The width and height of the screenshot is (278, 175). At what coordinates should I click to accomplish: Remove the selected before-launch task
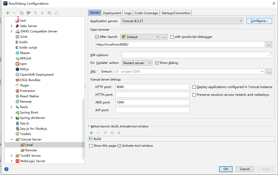click(98, 133)
